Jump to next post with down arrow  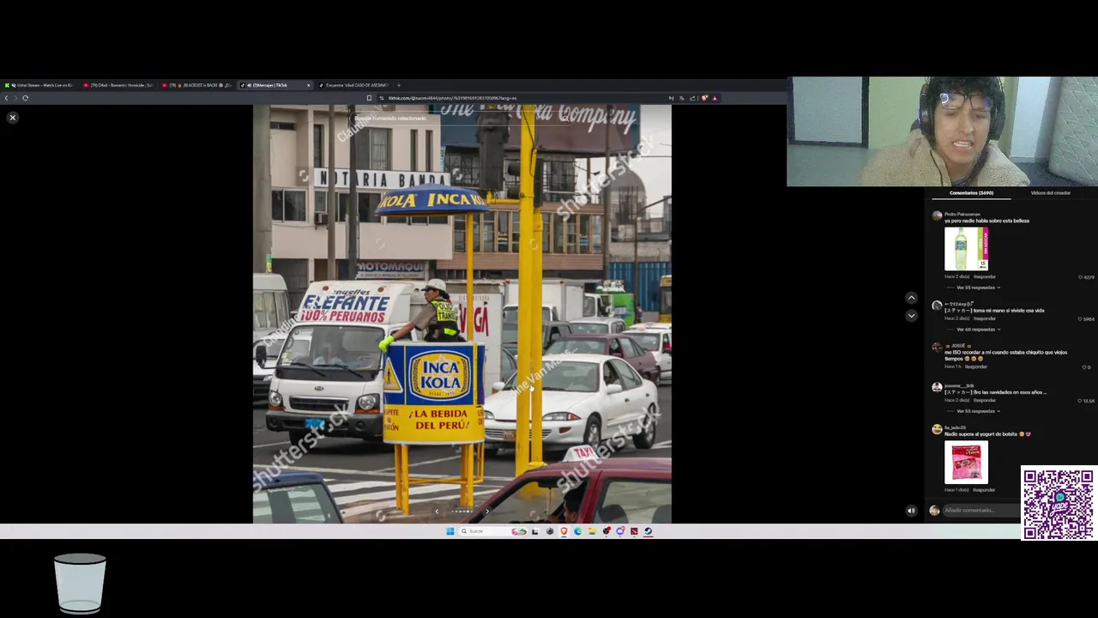[911, 315]
